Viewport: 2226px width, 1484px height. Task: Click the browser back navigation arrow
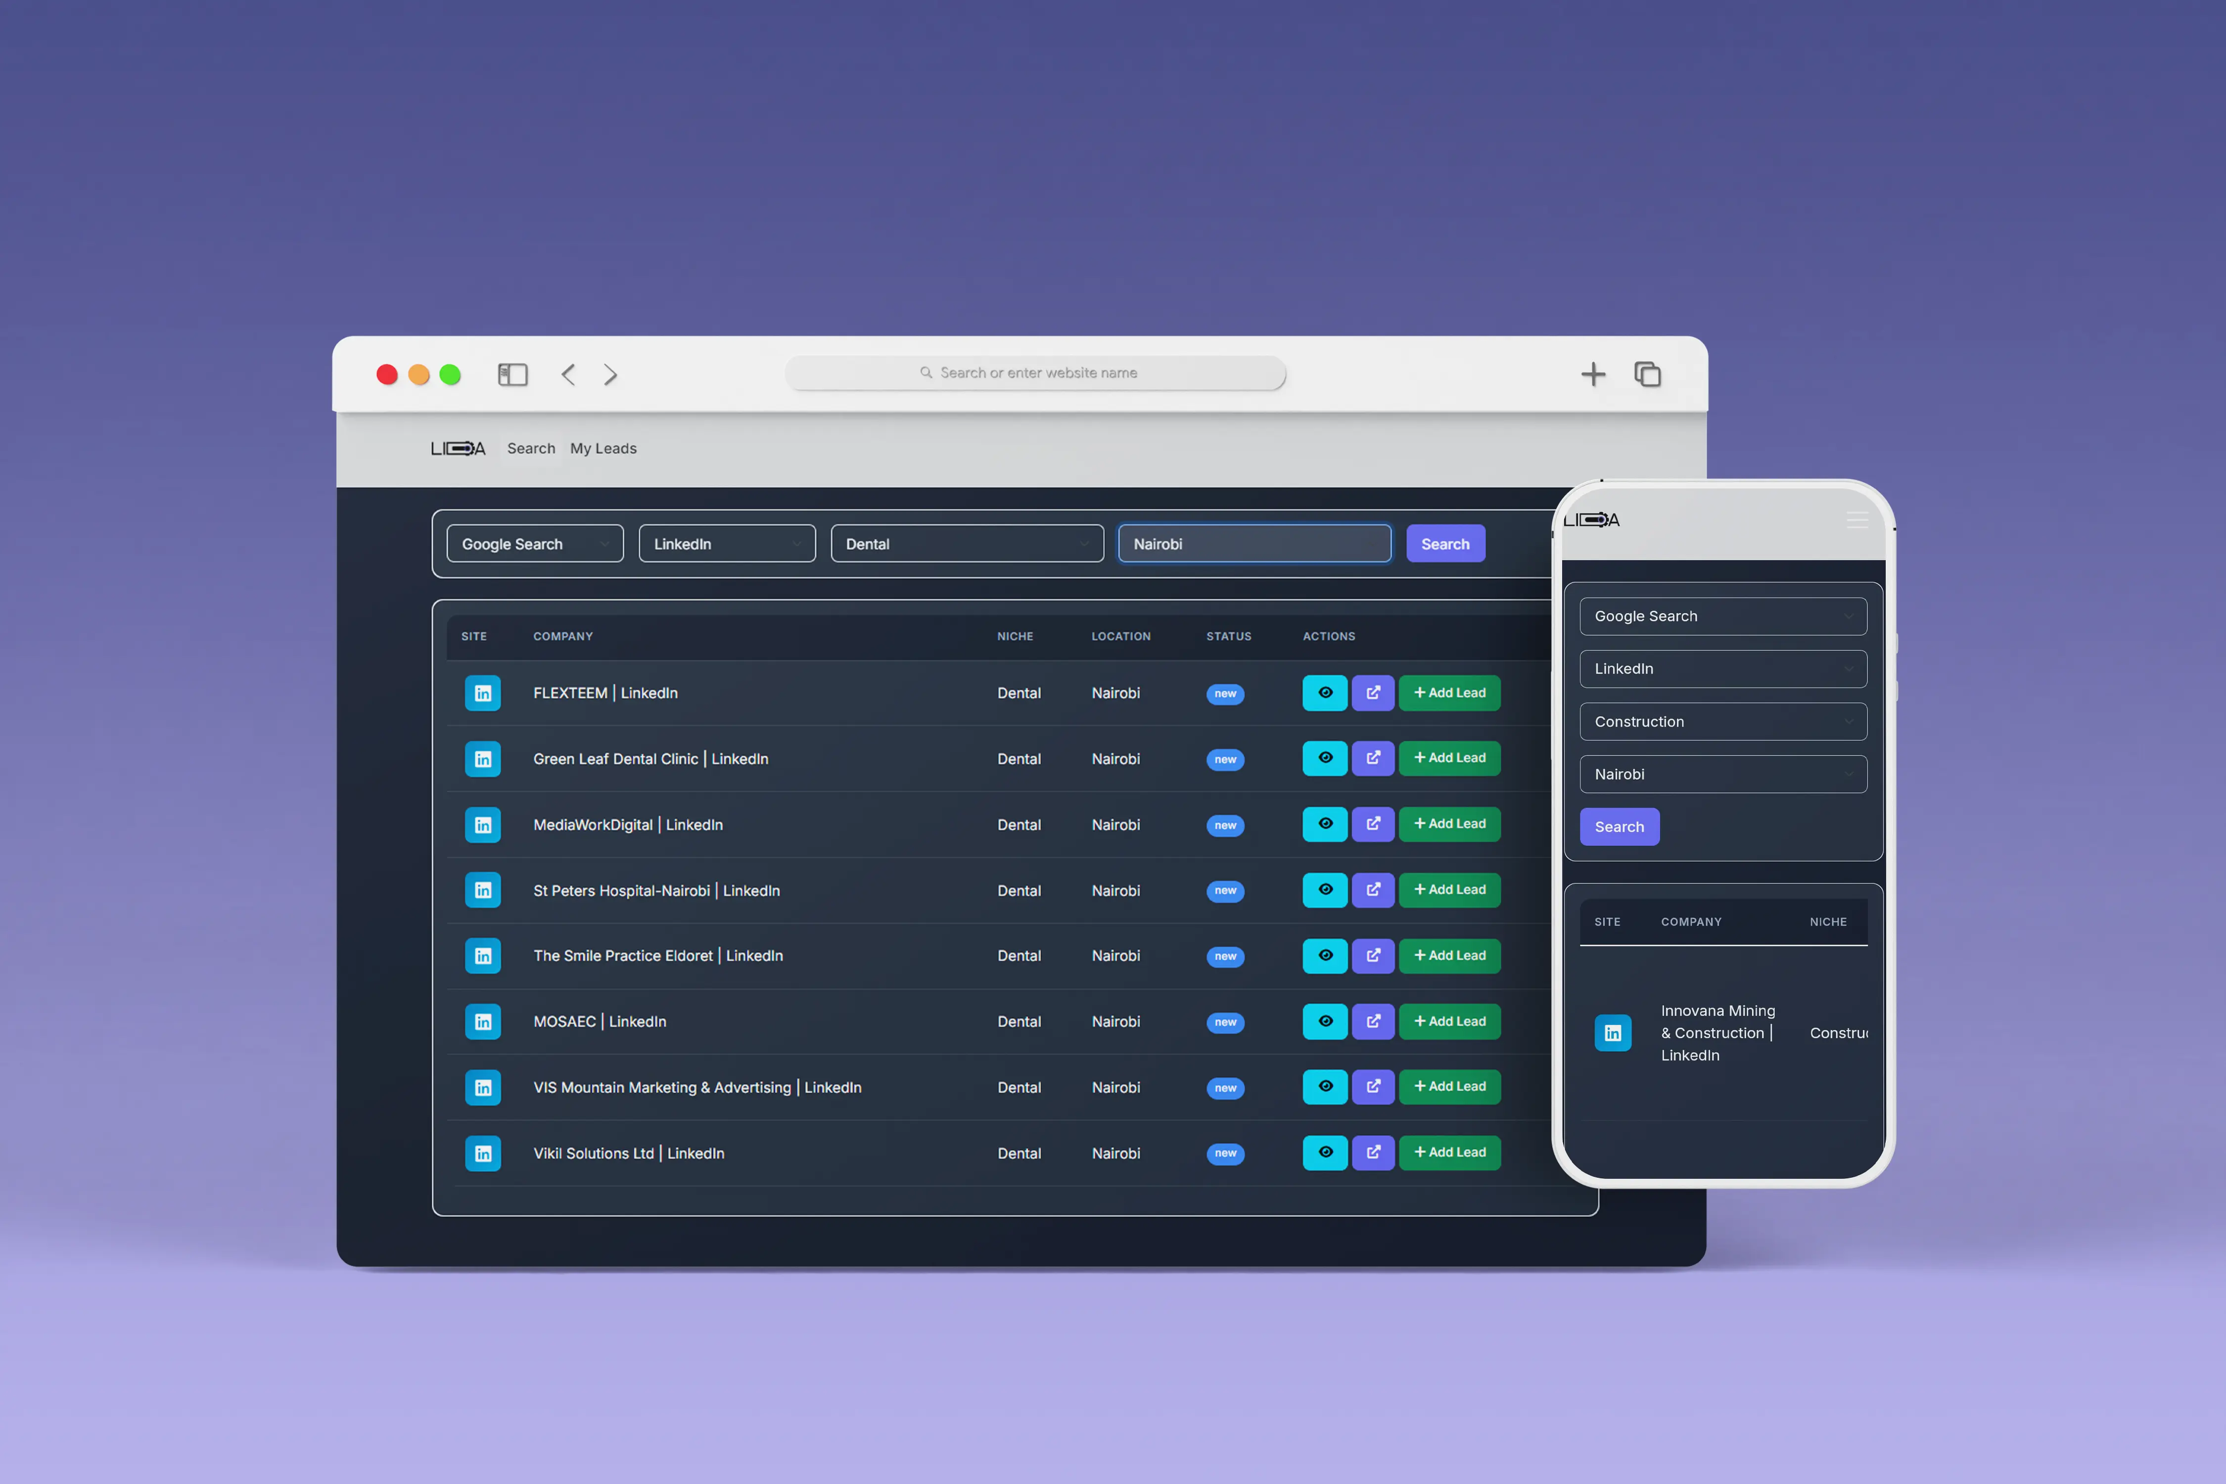(568, 375)
